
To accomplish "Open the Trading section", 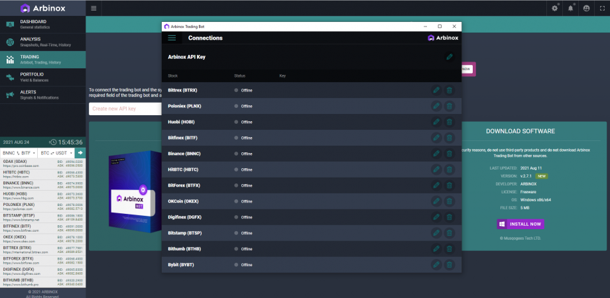I will pyautogui.click(x=43, y=60).
